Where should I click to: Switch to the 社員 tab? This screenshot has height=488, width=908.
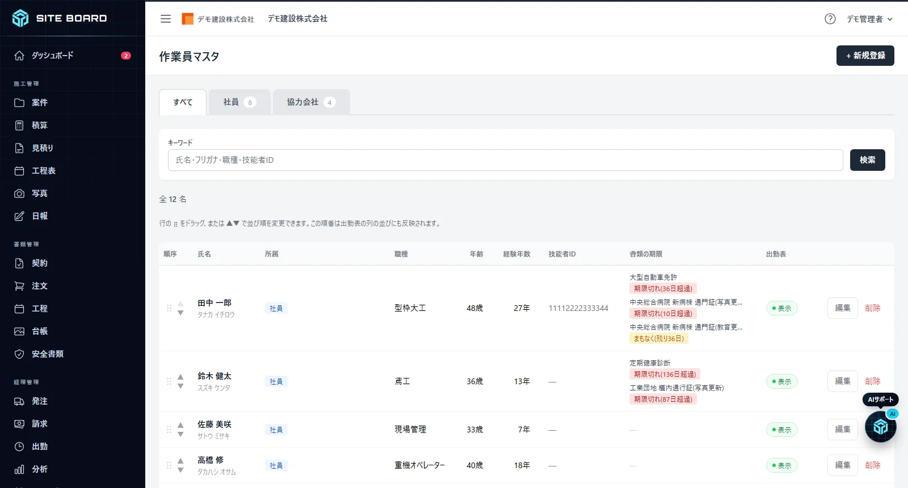(x=239, y=102)
